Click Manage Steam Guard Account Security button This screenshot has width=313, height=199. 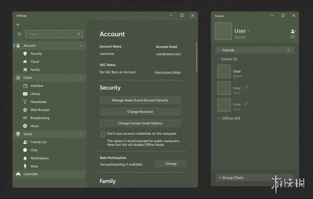(x=140, y=100)
